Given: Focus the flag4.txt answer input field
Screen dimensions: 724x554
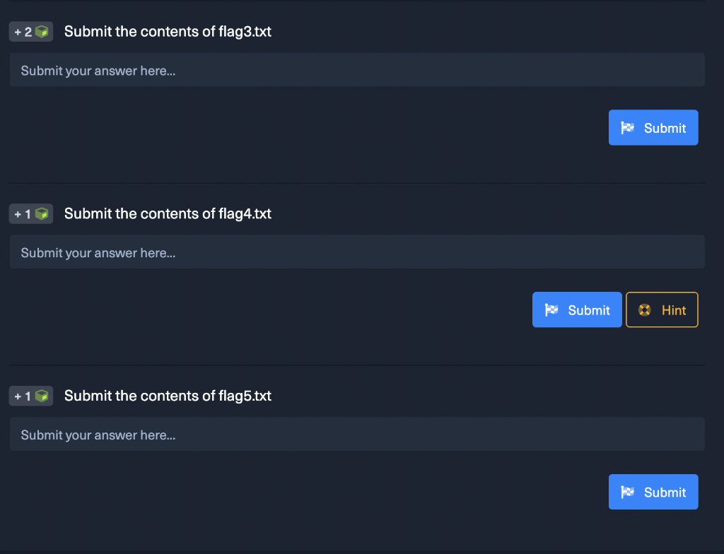Looking at the screenshot, I should click(x=357, y=252).
